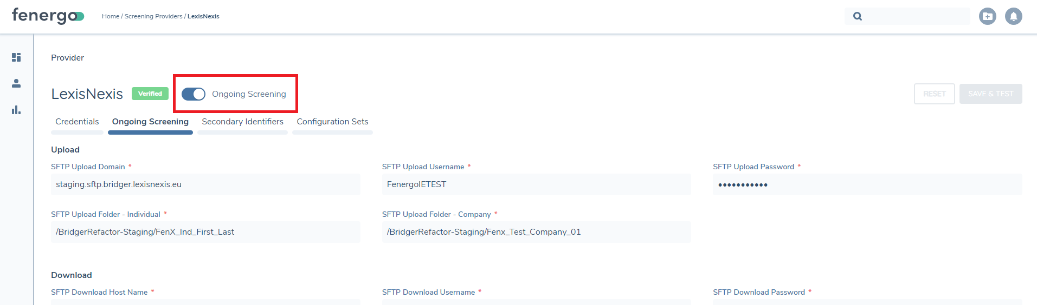Image resolution: width=1037 pixels, height=305 pixels.
Task: Click the notification bell icon
Action: tap(1013, 16)
